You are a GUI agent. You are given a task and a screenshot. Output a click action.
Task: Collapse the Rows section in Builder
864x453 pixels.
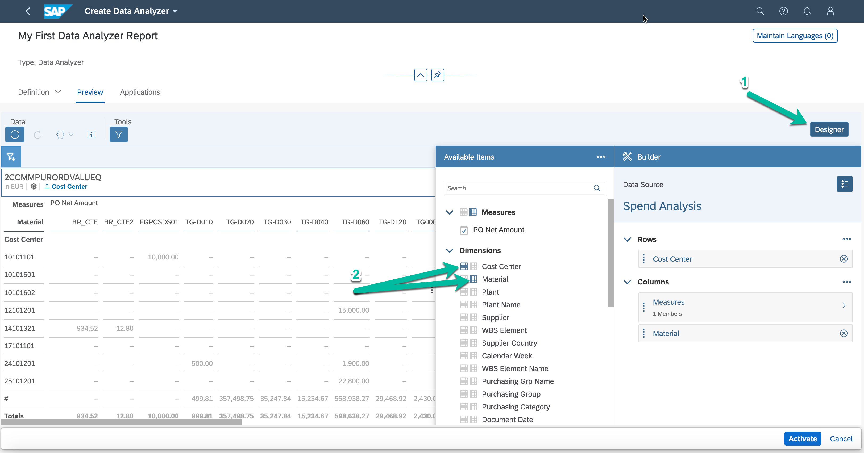[627, 240]
